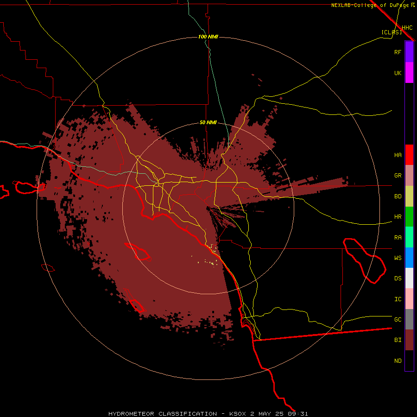Screen dimensions: 417x417
Task: Click the HA legend label
Action: (398, 155)
